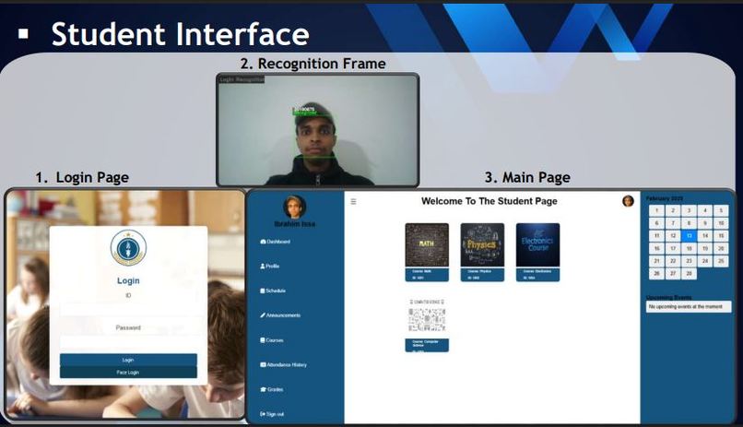
Task: Select day 20 in the calendar
Action: pos(721,248)
